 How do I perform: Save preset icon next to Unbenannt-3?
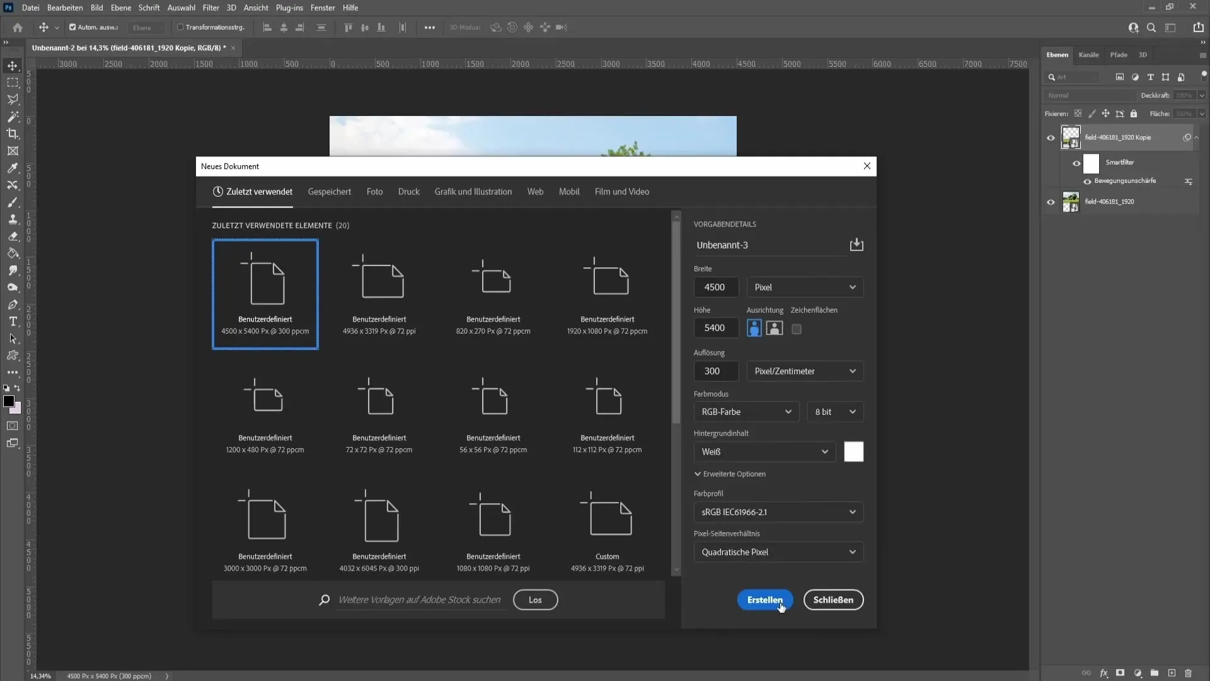[856, 245]
